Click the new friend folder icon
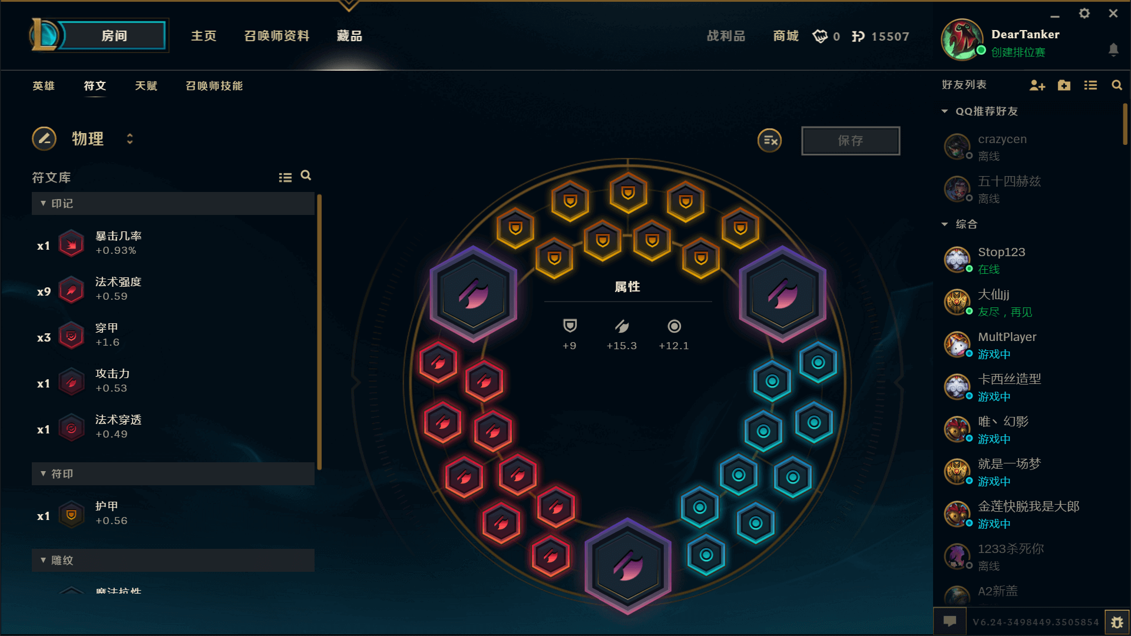Screen dimensions: 1131x636 click(1064, 85)
